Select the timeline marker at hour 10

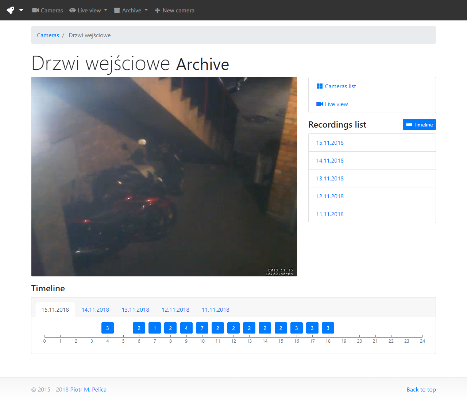[x=202, y=328]
